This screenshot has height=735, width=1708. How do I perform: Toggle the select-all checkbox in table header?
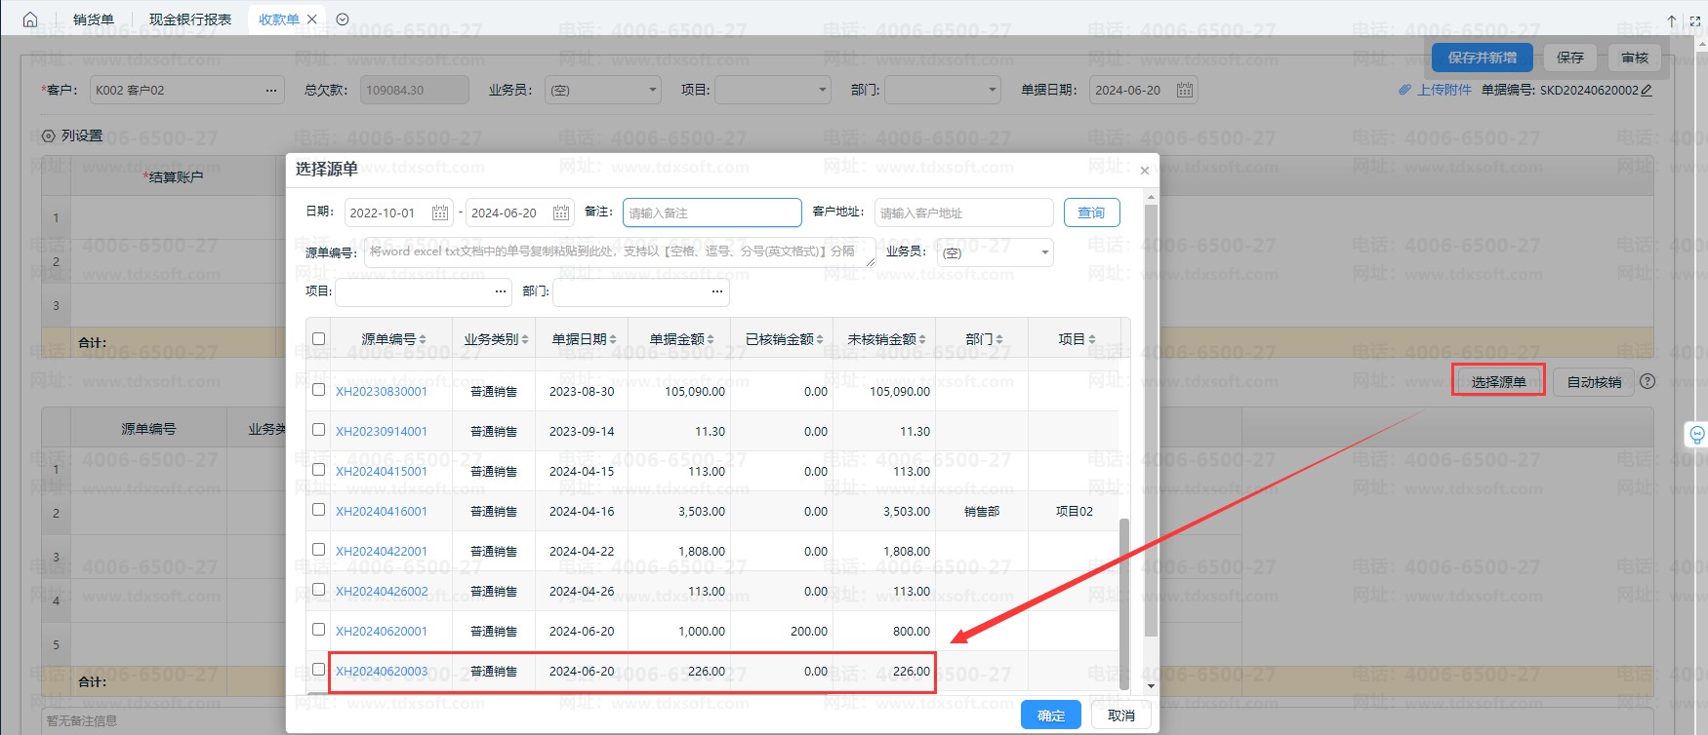[319, 339]
